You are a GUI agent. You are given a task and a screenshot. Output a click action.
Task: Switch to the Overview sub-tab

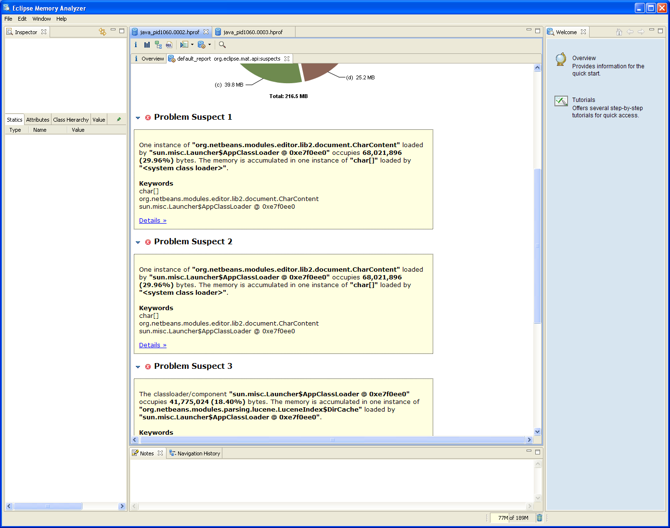[x=149, y=59]
